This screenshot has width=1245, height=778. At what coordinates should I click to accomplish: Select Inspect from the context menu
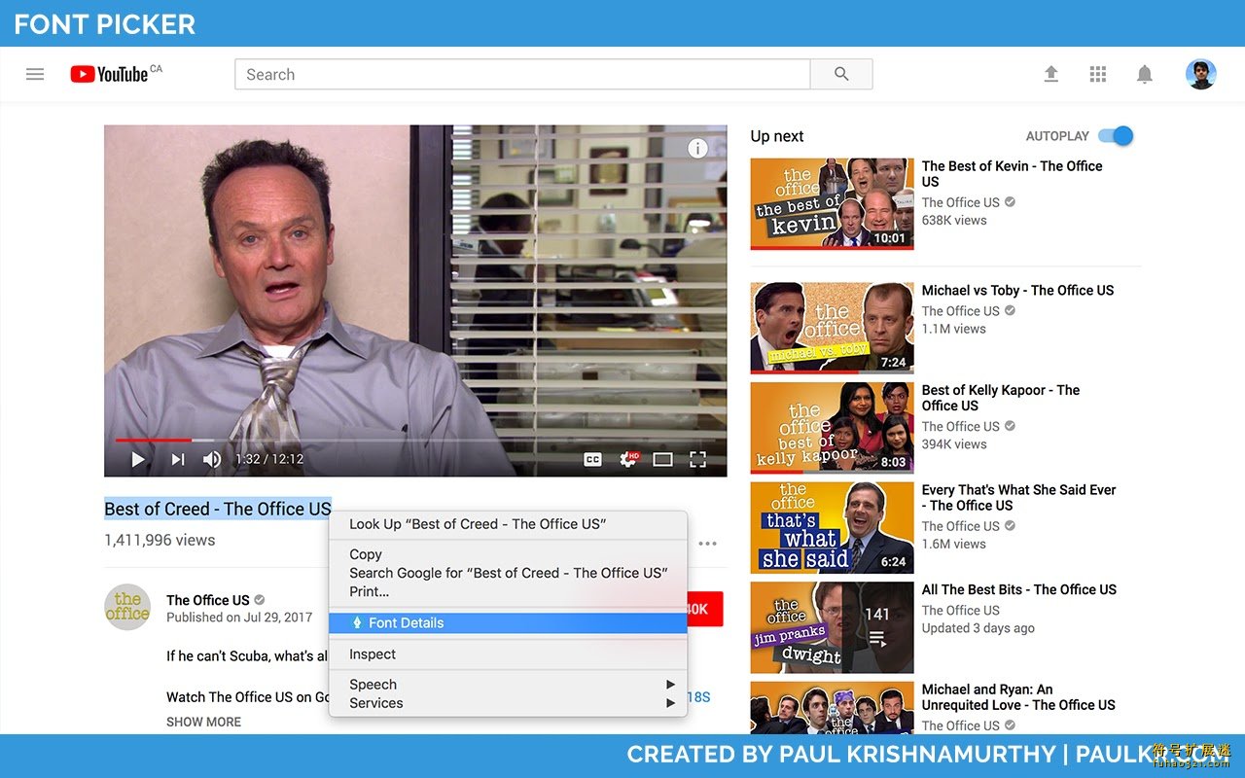(x=508, y=654)
